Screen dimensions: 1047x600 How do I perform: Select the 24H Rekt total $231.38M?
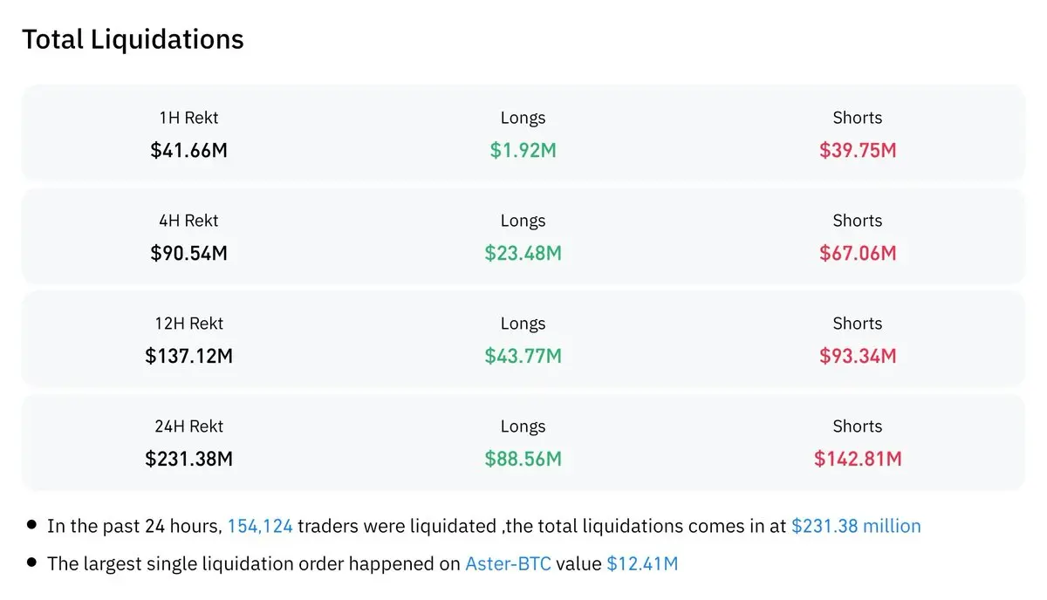pyautogui.click(x=188, y=459)
